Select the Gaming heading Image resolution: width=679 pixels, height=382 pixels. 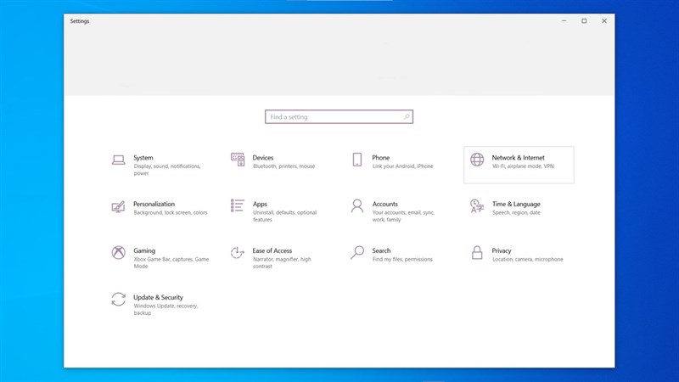pyautogui.click(x=143, y=250)
